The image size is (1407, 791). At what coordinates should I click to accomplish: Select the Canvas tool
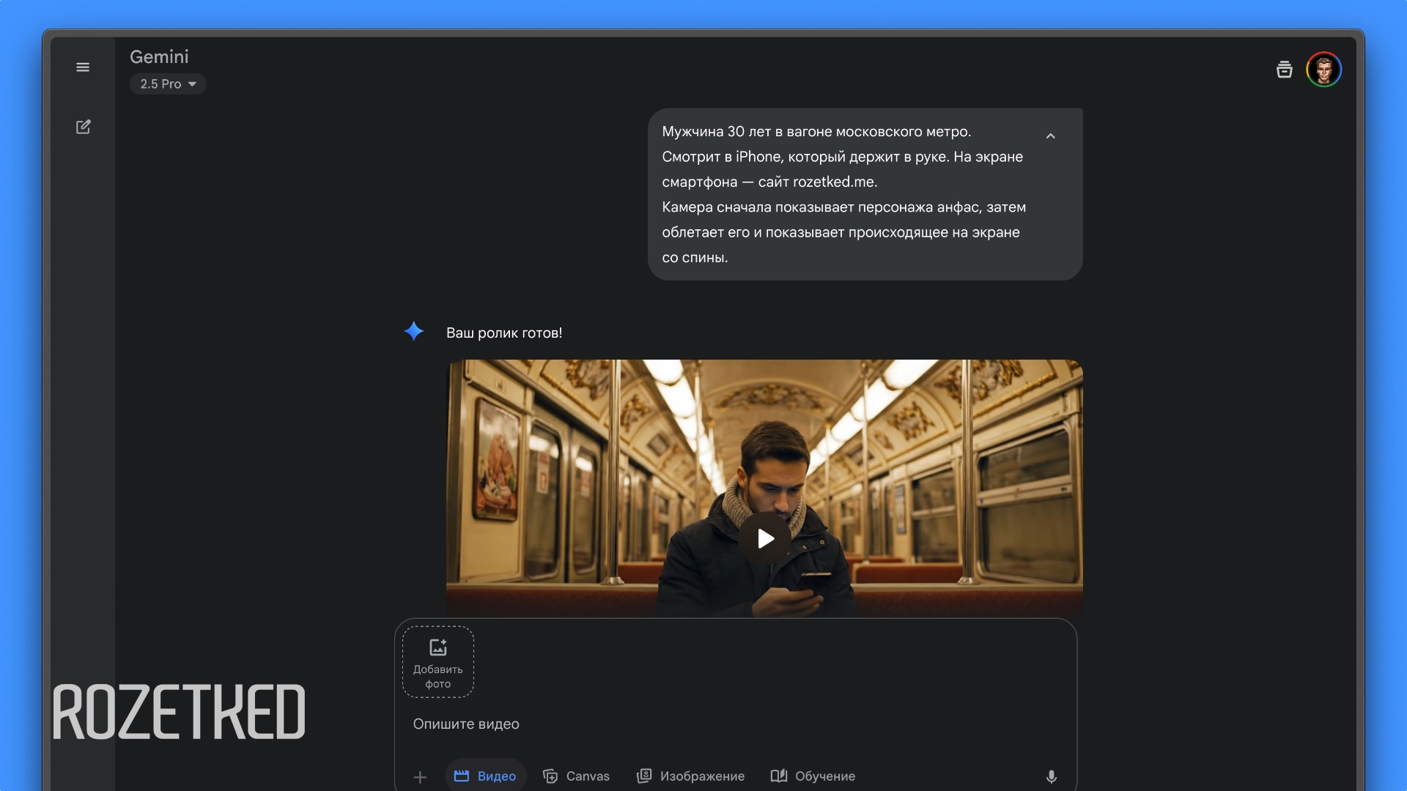pos(576,776)
